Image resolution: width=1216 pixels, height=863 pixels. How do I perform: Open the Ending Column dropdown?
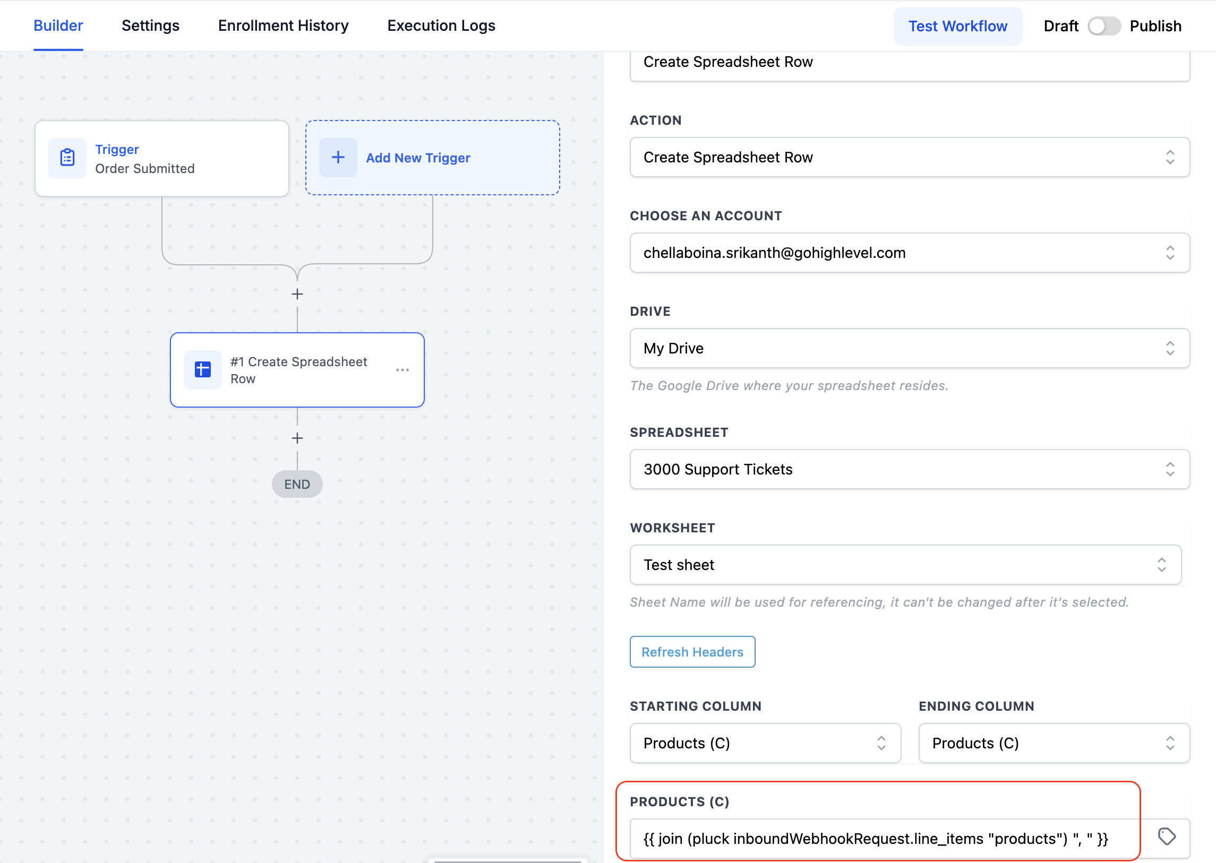(1054, 743)
